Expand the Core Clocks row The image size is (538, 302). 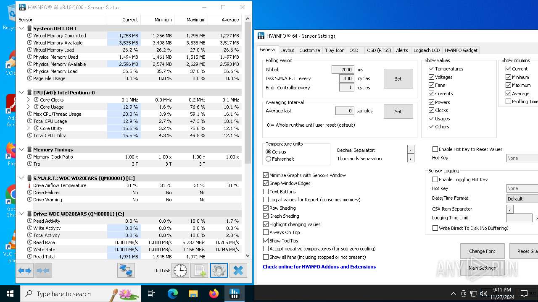(28, 100)
